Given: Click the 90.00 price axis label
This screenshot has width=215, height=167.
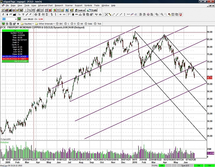Looking at the screenshot, I should pyautogui.click(x=209, y=32).
